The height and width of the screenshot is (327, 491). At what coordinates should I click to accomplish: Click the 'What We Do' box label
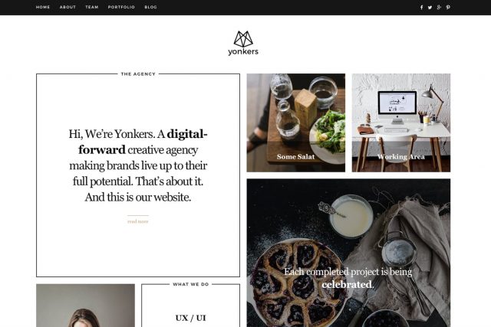pos(191,284)
